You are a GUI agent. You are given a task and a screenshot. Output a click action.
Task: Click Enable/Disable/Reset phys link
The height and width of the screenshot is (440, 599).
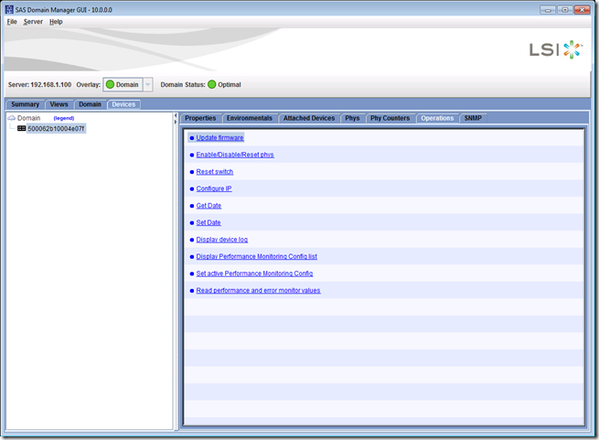(235, 155)
